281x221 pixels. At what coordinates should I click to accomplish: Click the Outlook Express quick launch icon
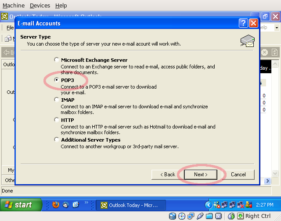coord(76,204)
